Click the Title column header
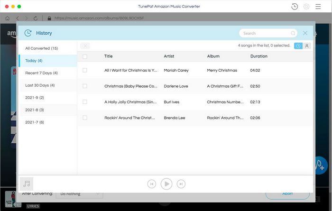The height and width of the screenshot is (211, 332). [x=108, y=56]
